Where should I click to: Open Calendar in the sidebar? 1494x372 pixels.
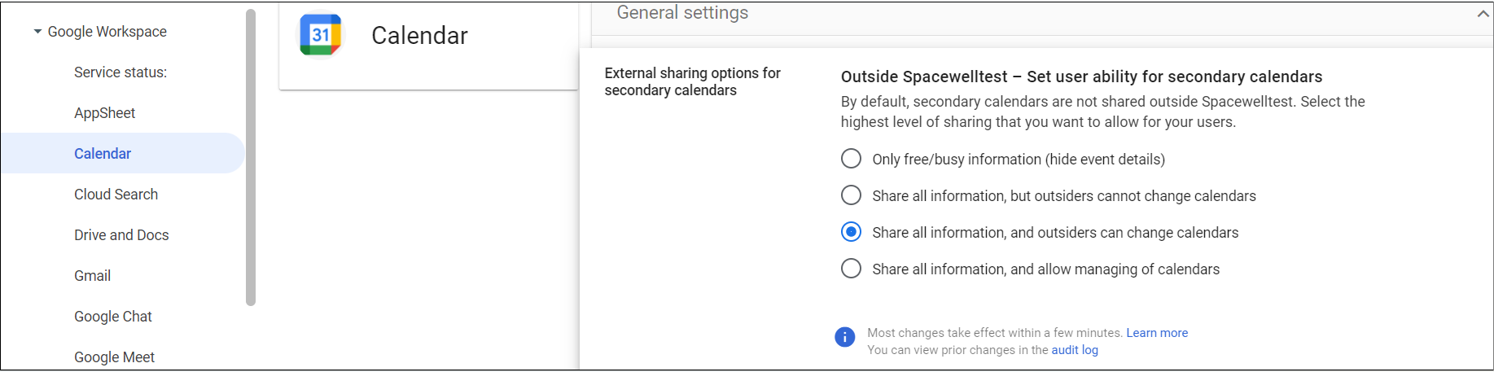pos(122,153)
